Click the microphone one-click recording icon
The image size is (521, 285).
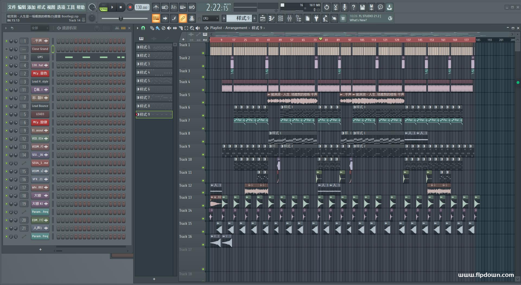point(345,7)
